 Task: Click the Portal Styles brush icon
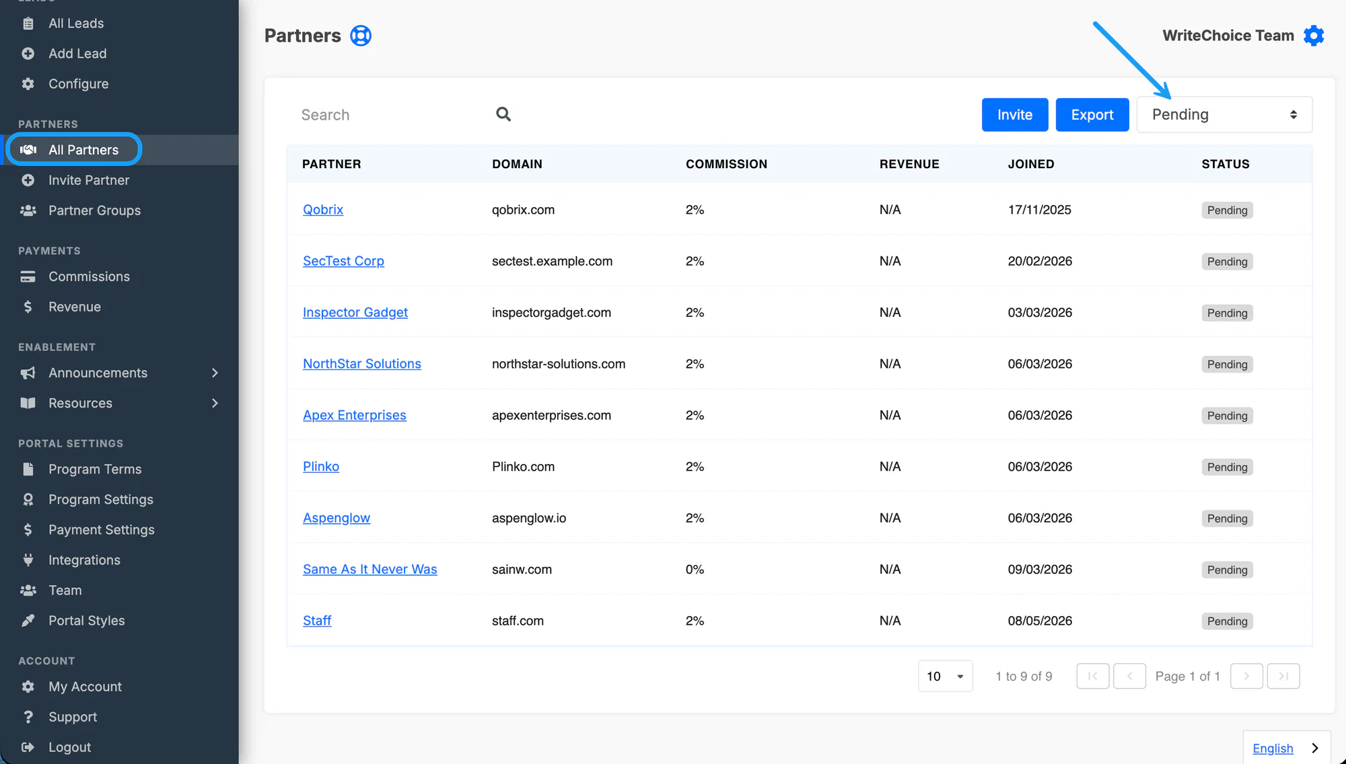tap(28, 620)
